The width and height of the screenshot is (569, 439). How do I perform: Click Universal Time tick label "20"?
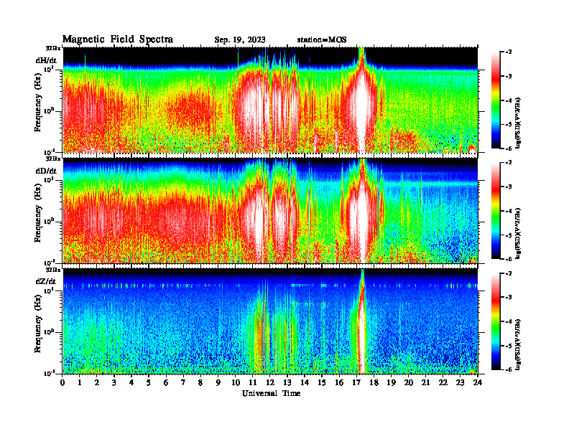tap(409, 383)
